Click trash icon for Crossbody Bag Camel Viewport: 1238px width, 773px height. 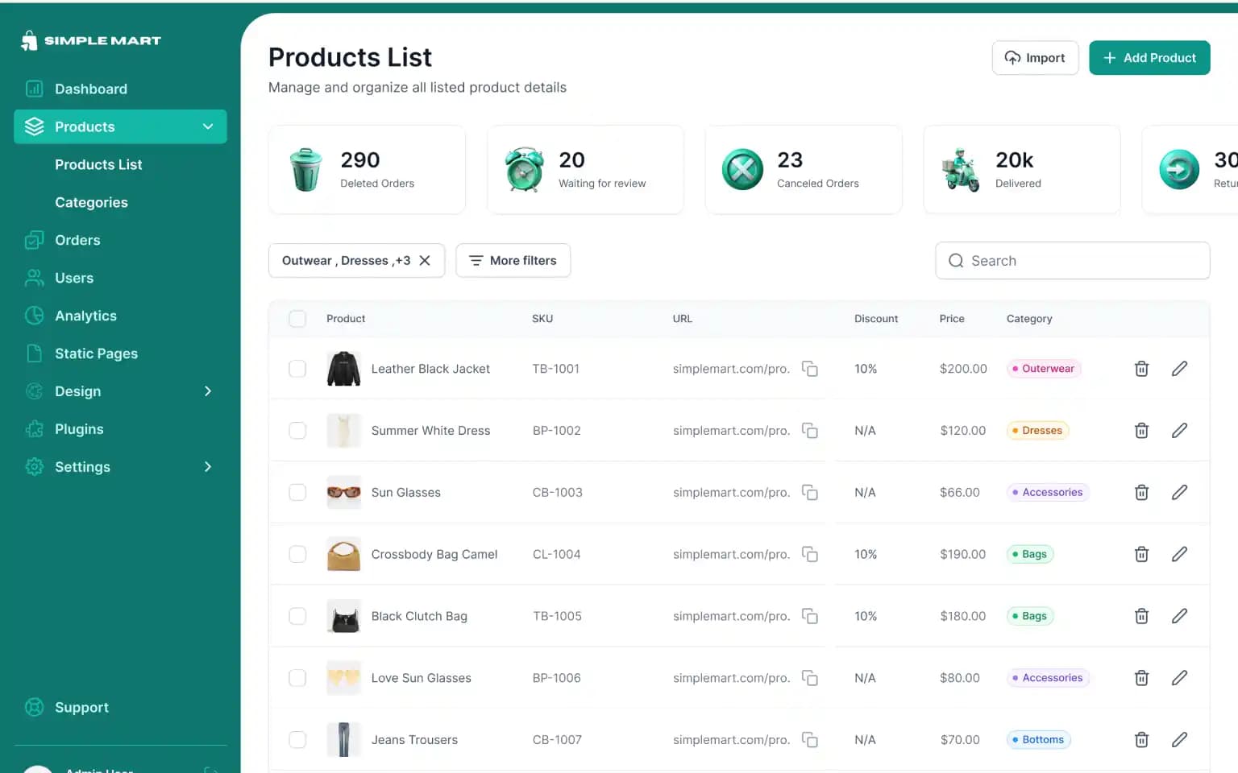pos(1141,554)
